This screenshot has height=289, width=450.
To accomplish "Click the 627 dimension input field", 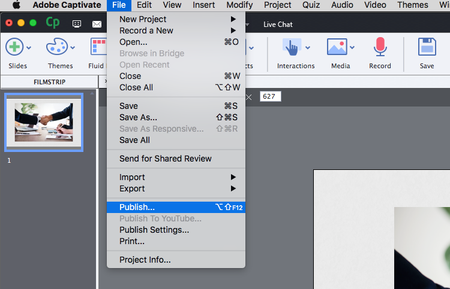I will tap(271, 96).
